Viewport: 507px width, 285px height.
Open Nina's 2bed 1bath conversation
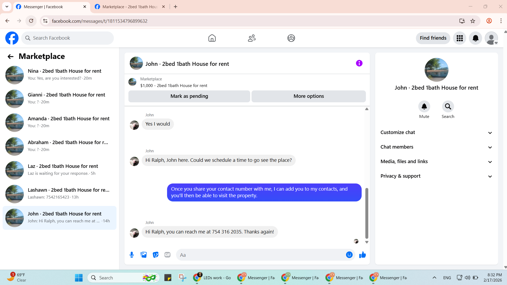[60, 75]
